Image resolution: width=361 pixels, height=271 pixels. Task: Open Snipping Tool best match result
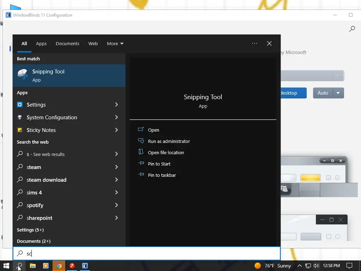[69, 76]
